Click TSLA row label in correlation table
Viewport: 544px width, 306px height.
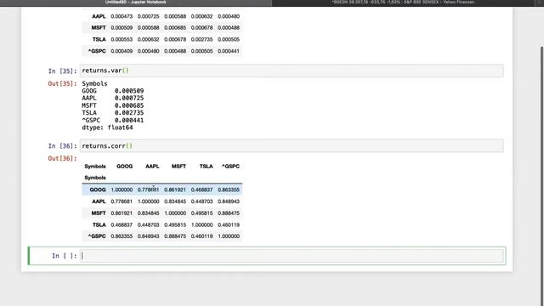click(x=99, y=224)
